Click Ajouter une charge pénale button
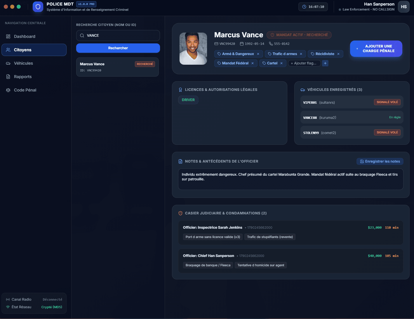The width and height of the screenshot is (414, 319). coord(376,49)
